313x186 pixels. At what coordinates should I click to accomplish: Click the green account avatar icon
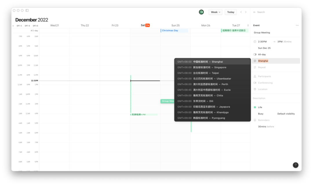[x=201, y=12]
